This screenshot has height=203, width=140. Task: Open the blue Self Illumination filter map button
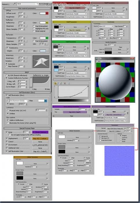[x=46, y=101]
